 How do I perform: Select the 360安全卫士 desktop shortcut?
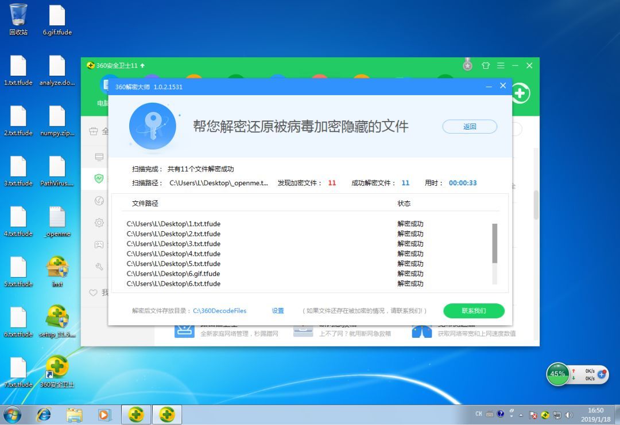(57, 371)
